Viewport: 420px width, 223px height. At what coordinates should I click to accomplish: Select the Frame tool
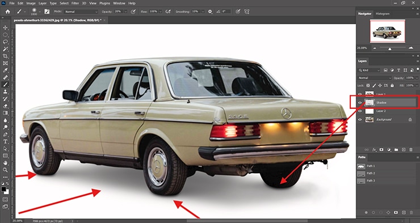pyautogui.click(x=5, y=63)
